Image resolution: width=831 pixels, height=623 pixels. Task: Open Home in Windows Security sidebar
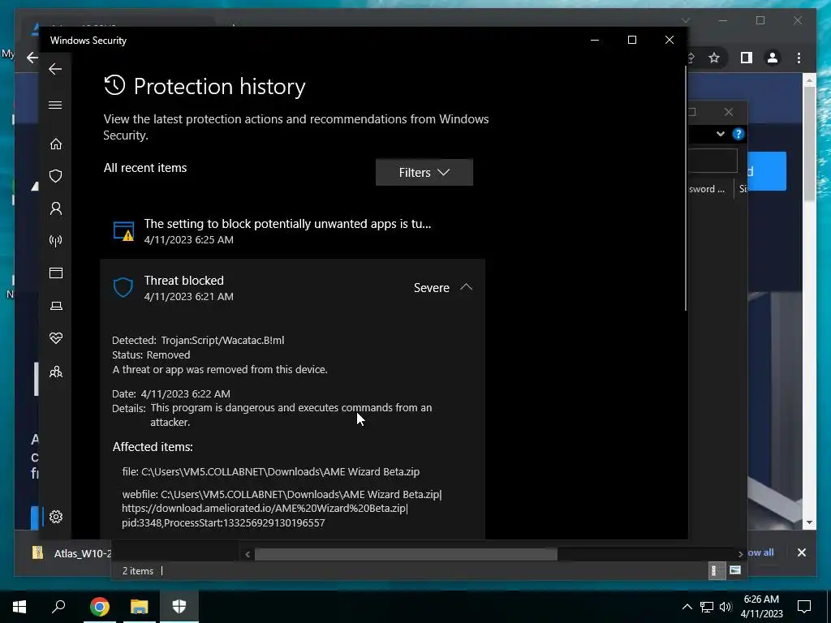pos(56,144)
